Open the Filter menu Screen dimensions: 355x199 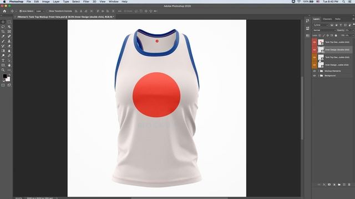(86, 2)
